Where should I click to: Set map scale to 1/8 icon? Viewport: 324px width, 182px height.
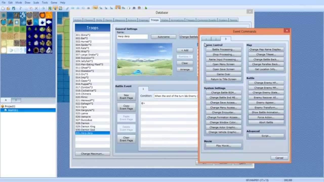pos(111,8)
